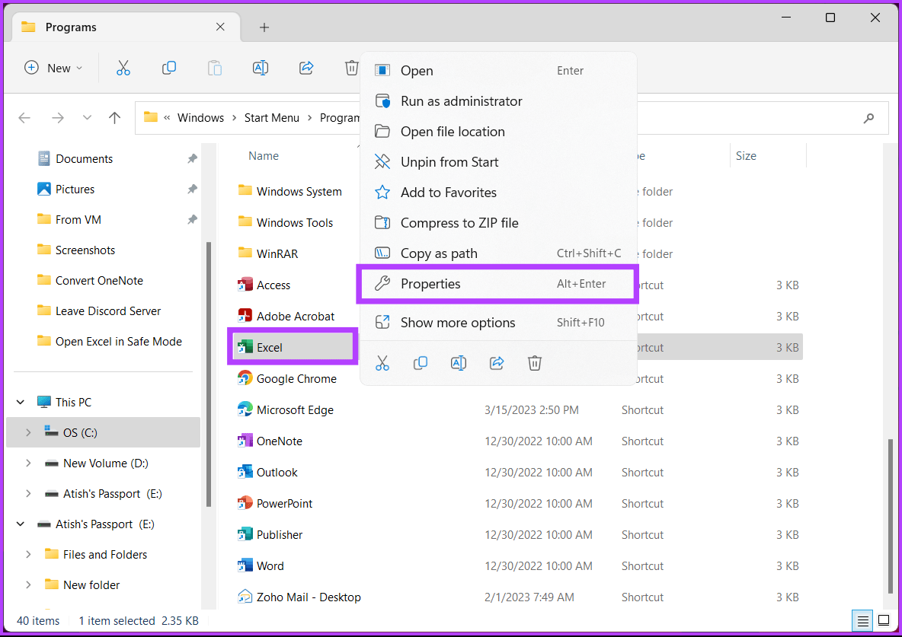Expand the New Volume (D:) drive
902x637 pixels.
28,463
